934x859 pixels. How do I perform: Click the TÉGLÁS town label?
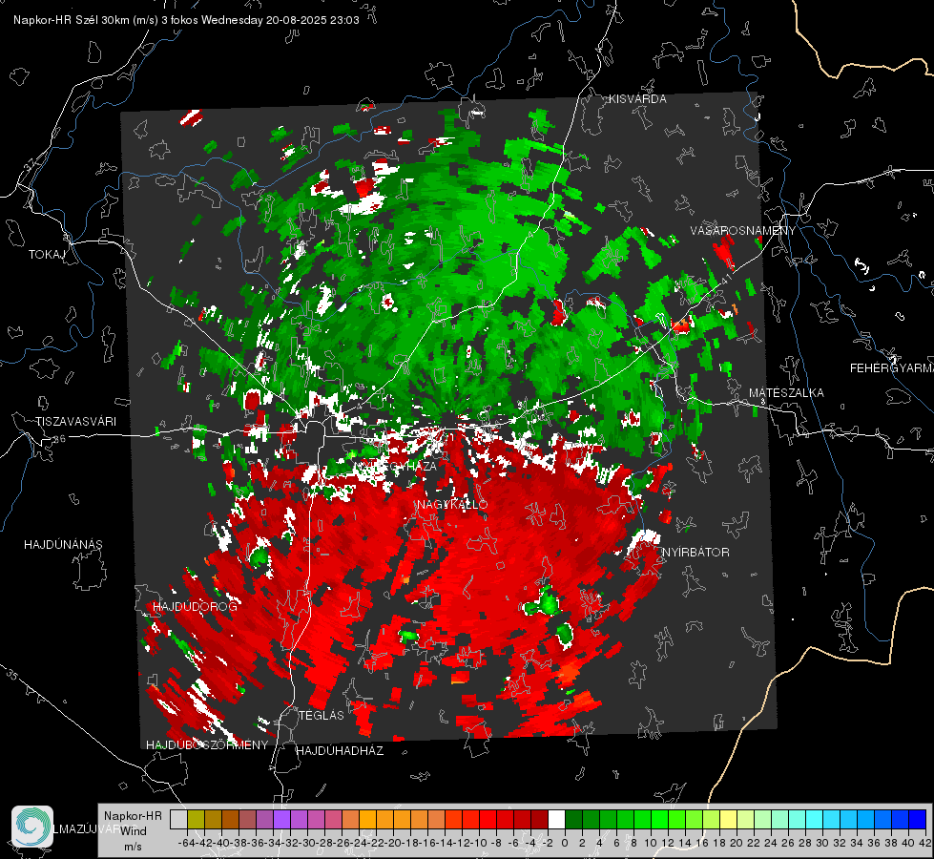pos(322,716)
